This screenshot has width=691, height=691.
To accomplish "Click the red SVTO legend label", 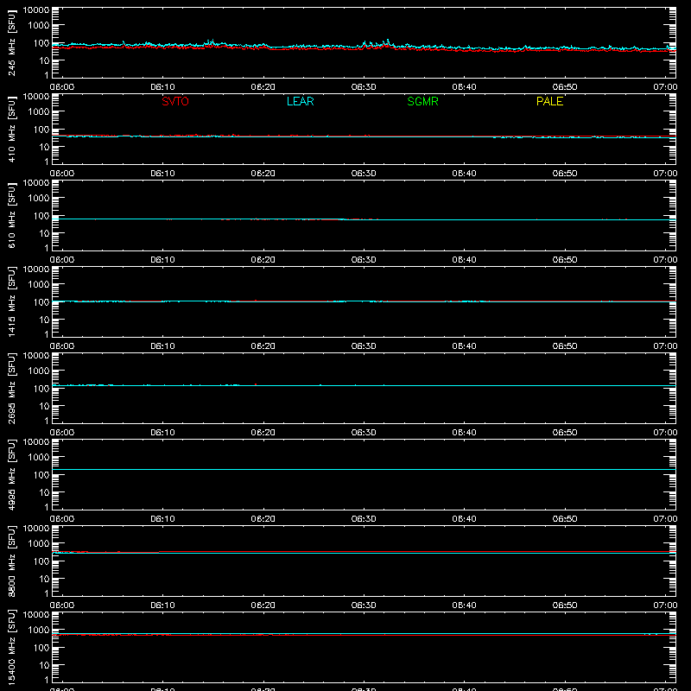I will [x=175, y=101].
